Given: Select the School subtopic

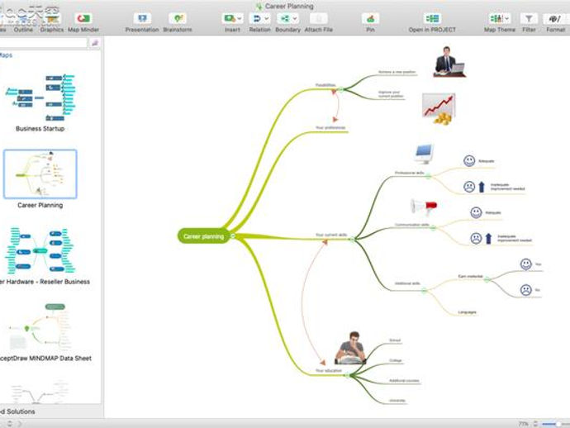Looking at the screenshot, I should [x=395, y=340].
